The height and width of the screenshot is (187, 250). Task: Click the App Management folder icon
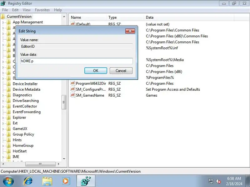coord(9,22)
